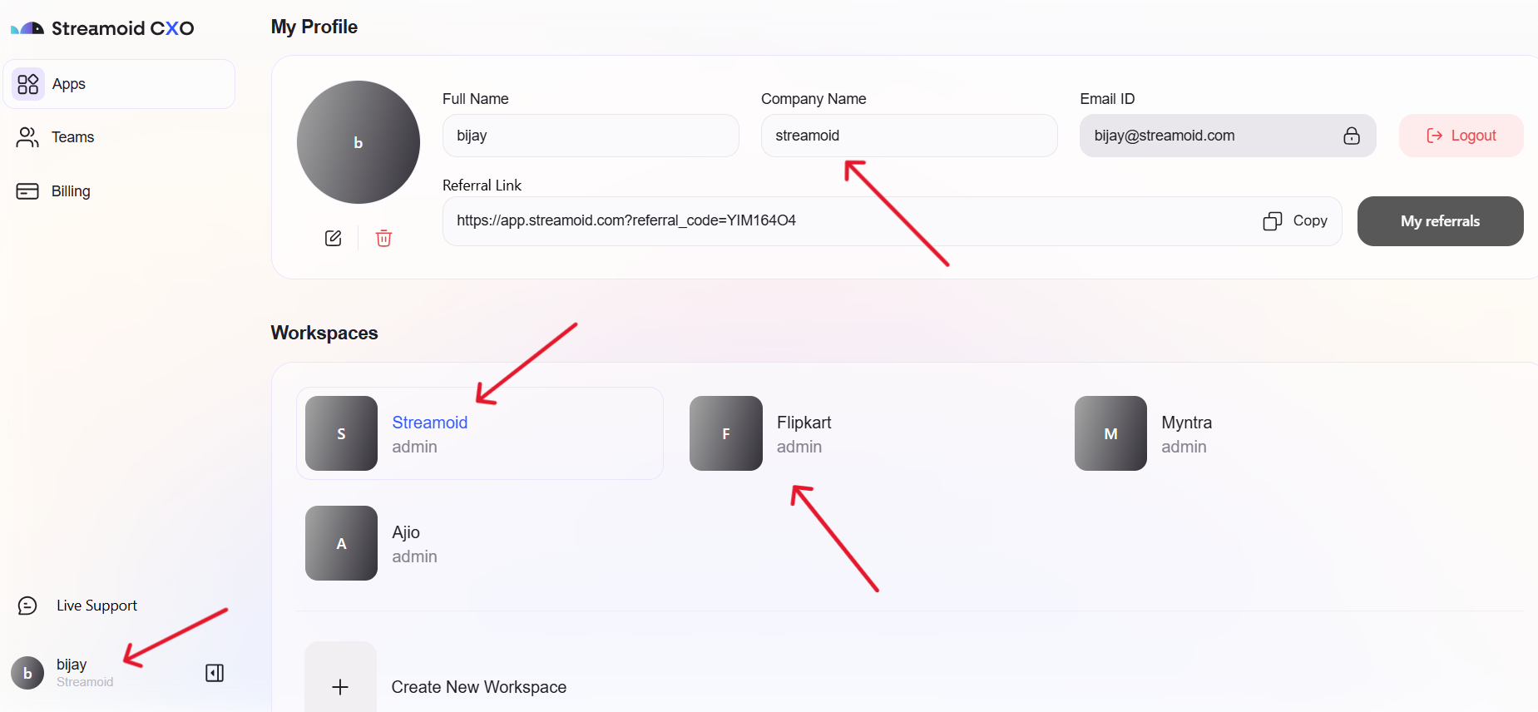Click the edit profile picture pencil icon
This screenshot has width=1538, height=712.
(333, 239)
